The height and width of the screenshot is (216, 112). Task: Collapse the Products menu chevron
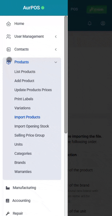(56, 62)
